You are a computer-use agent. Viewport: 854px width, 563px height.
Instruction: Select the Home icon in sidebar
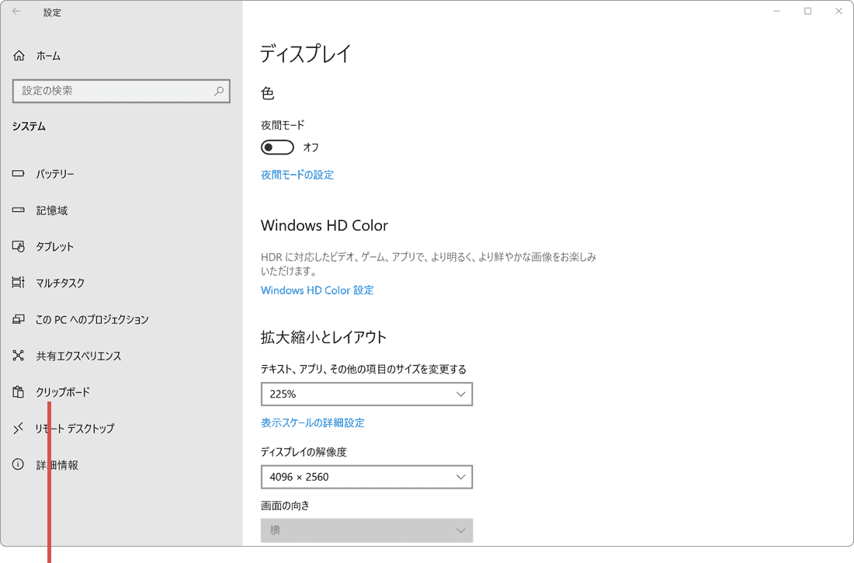pos(17,55)
